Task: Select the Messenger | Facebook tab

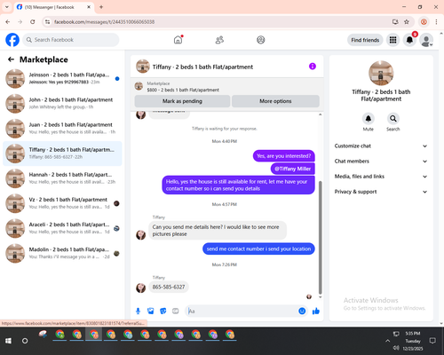Action: coord(54,7)
